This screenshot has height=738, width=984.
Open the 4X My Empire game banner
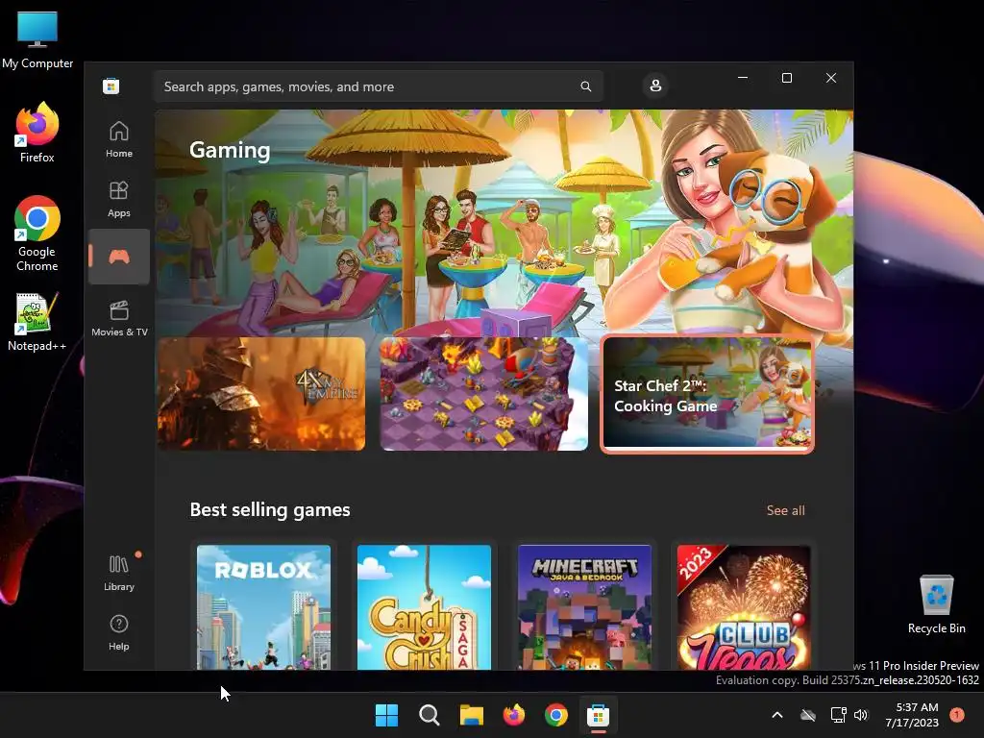click(261, 394)
